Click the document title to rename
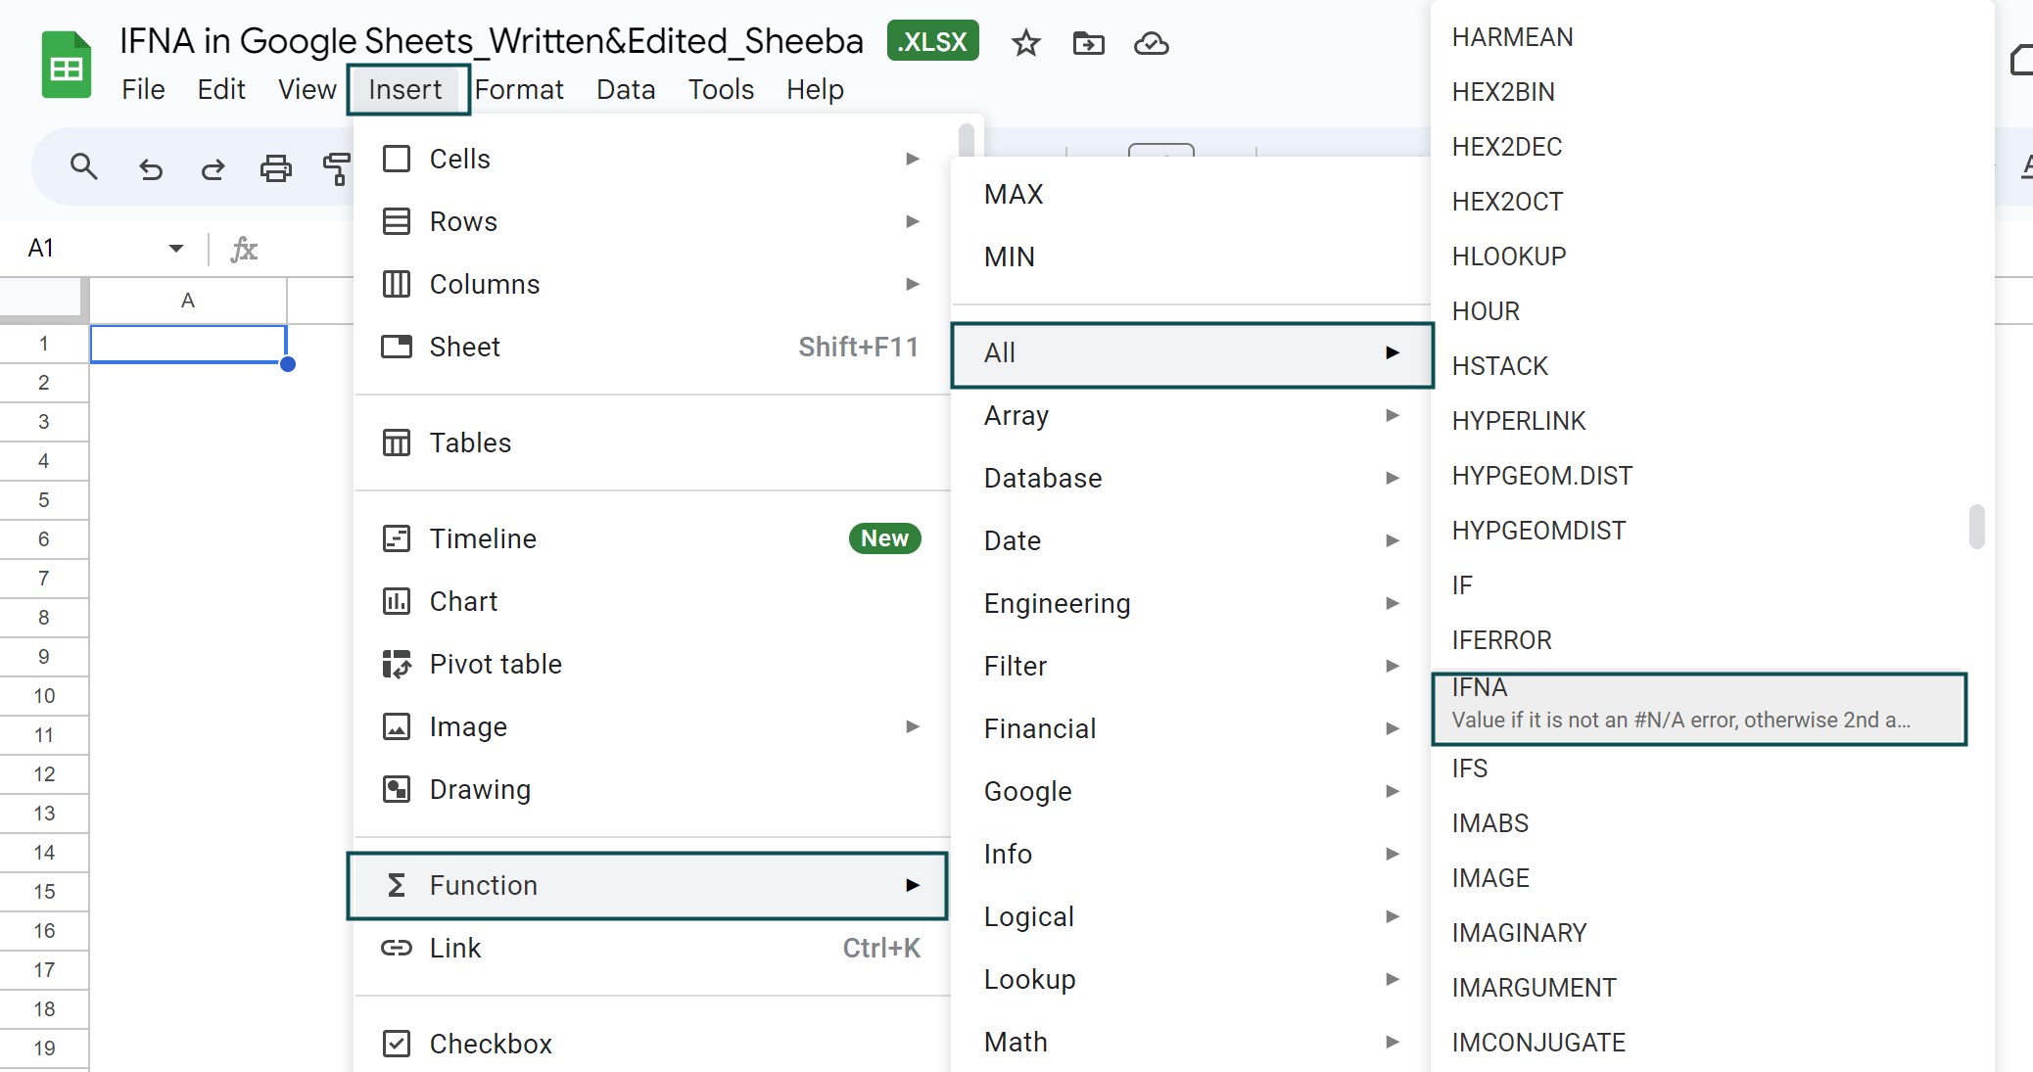Image resolution: width=2033 pixels, height=1072 pixels. pos(492,41)
